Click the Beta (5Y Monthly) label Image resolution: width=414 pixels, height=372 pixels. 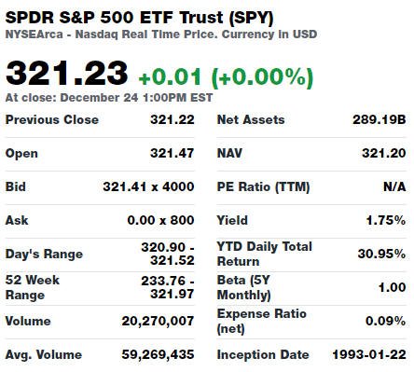tap(243, 287)
